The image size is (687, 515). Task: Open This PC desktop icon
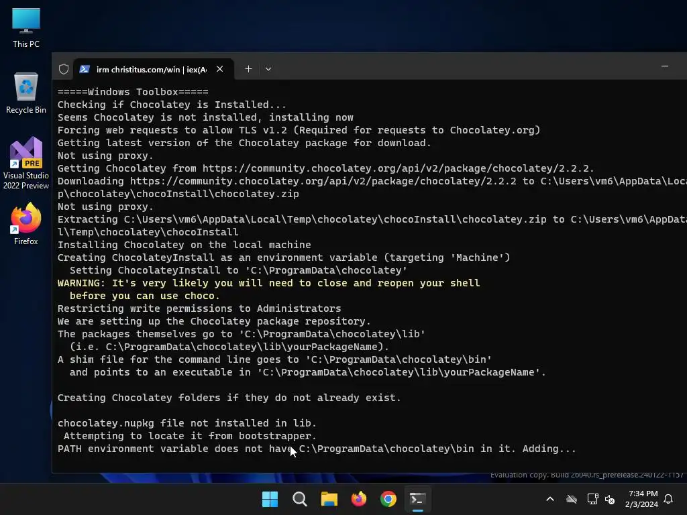click(x=26, y=27)
